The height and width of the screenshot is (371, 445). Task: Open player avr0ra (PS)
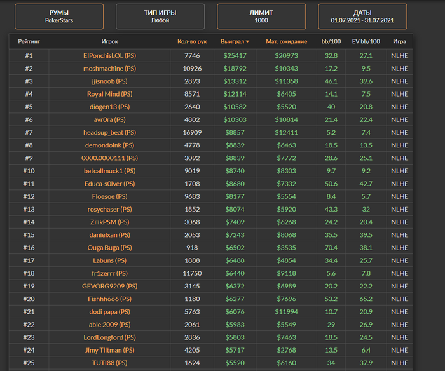pos(109,119)
